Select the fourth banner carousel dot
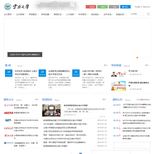This screenshot has width=154, height=154. coord(146,58)
